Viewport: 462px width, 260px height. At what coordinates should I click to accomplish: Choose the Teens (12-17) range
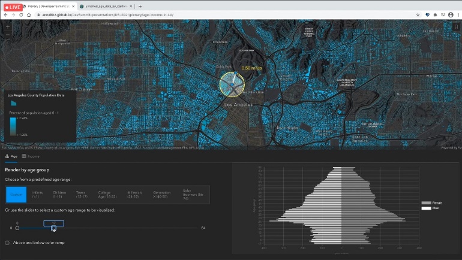(x=82, y=195)
